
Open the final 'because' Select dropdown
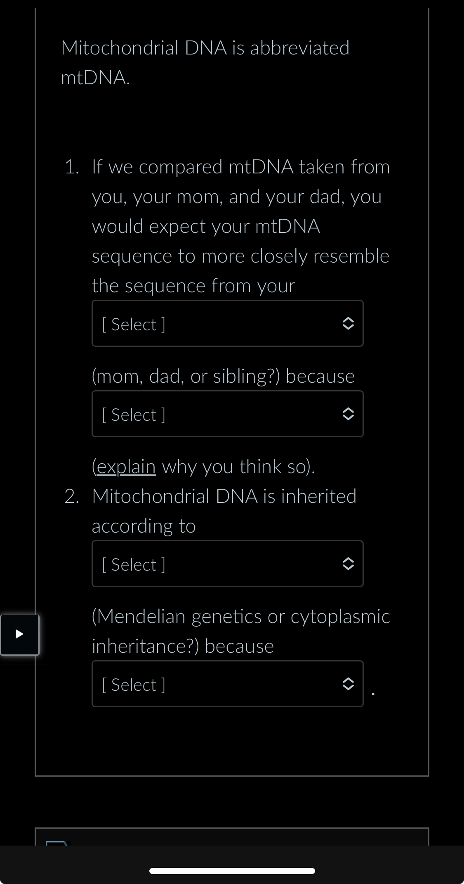click(227, 684)
